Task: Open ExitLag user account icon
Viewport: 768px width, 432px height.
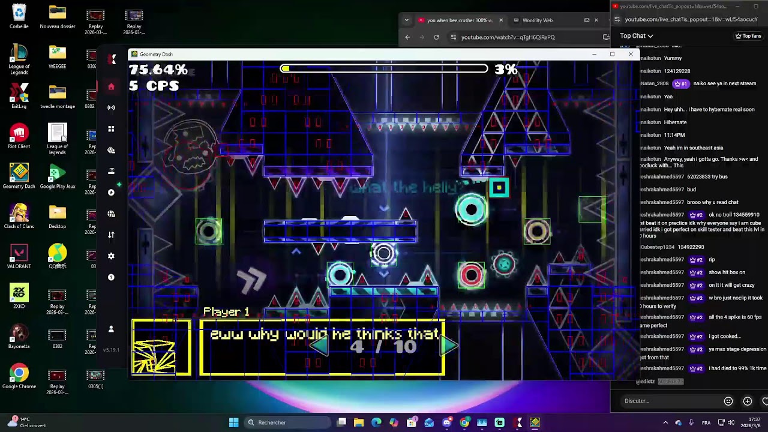Action: coord(111,329)
